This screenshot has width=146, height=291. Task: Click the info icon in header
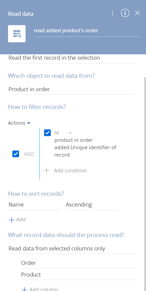[125, 13]
